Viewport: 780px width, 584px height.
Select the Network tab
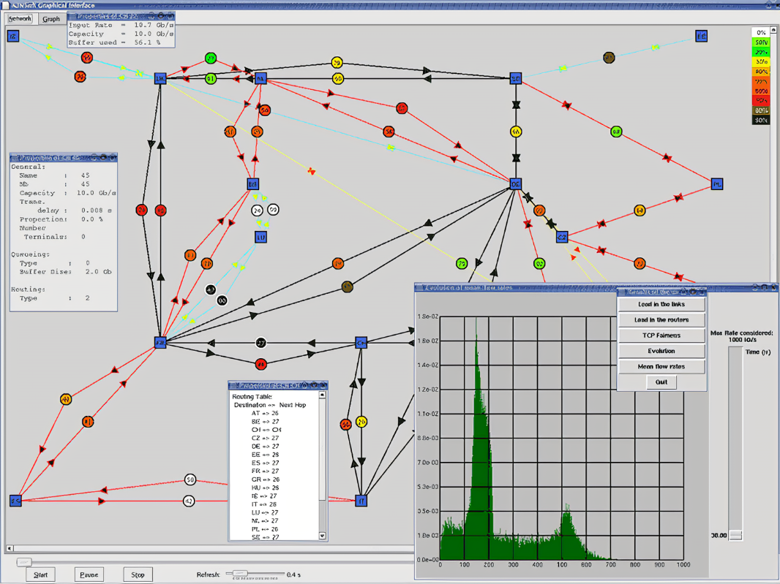[20, 19]
